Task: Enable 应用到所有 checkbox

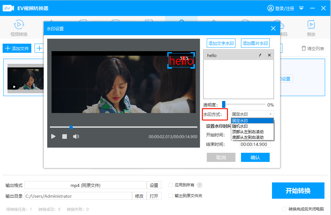Action: [171, 185]
